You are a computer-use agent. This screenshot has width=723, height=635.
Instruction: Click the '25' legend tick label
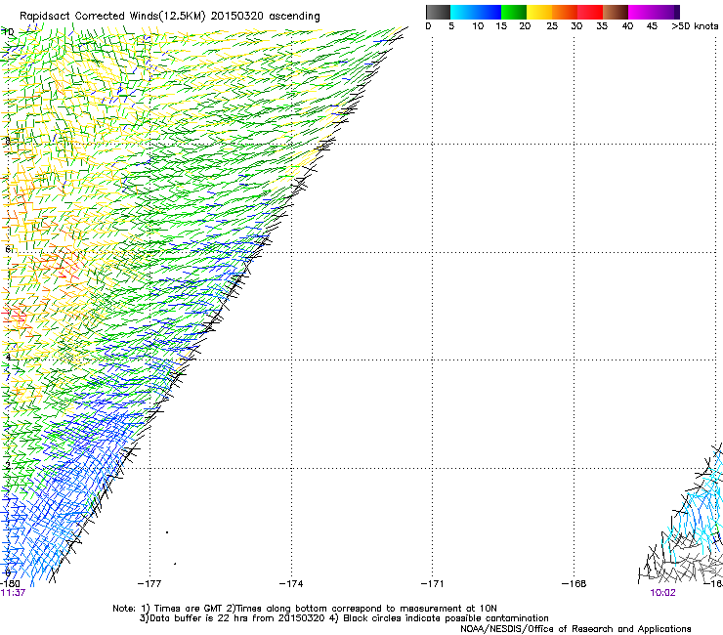[552, 26]
